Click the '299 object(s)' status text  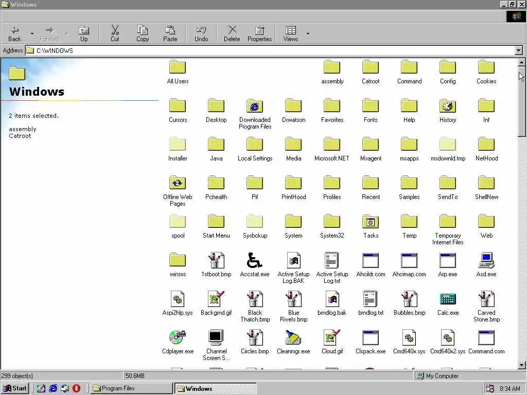(x=17, y=376)
